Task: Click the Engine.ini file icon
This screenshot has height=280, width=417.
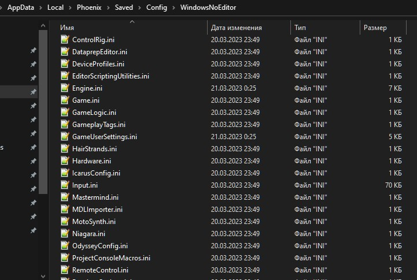Action: click(65, 88)
